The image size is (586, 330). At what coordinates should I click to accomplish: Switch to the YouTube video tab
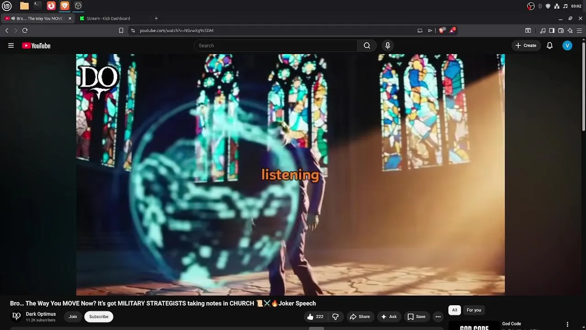[x=38, y=18]
